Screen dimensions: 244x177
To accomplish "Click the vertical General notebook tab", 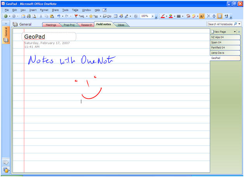I will 6,35.
